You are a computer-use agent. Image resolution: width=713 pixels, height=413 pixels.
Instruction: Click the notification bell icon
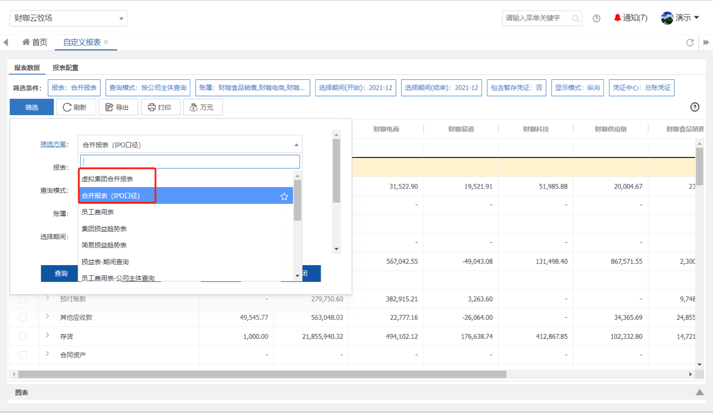coord(617,18)
